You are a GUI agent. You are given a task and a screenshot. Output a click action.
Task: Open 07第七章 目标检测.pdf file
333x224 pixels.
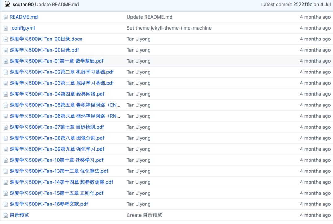click(57, 127)
